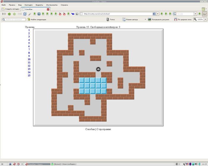The width and height of the screenshot is (208, 166).
Task: Click the blue info badge in address bar
Action: (x=154, y=14)
